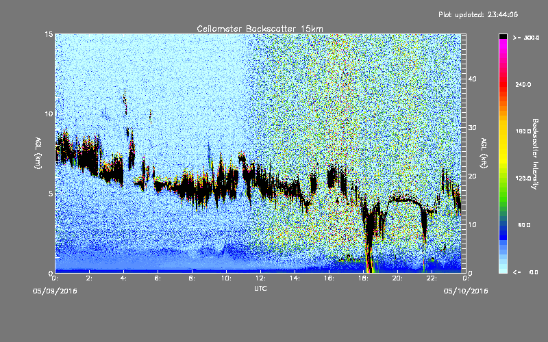Click the 10 kft tick label

[472, 224]
